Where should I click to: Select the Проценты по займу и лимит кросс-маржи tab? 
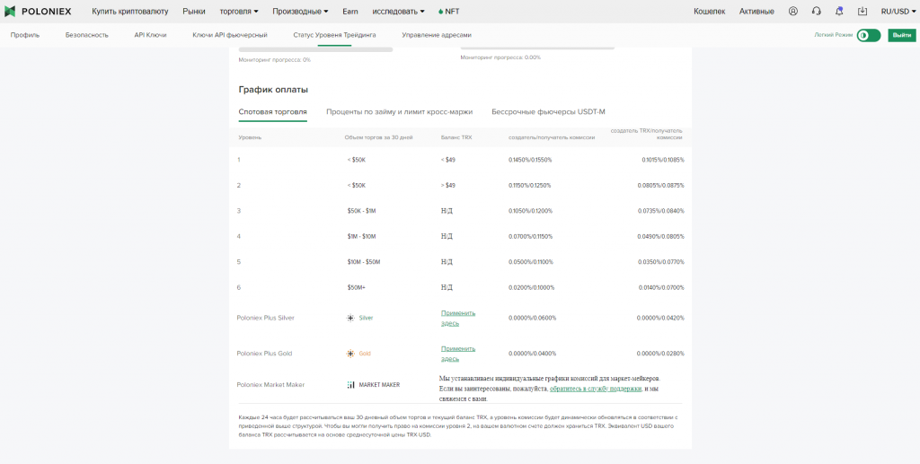pyautogui.click(x=399, y=112)
